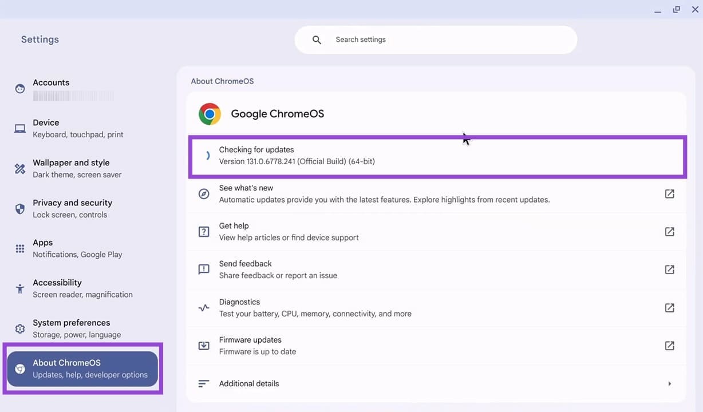Click the Diagnostics waveform icon
This screenshot has height=412, width=703.
click(204, 307)
